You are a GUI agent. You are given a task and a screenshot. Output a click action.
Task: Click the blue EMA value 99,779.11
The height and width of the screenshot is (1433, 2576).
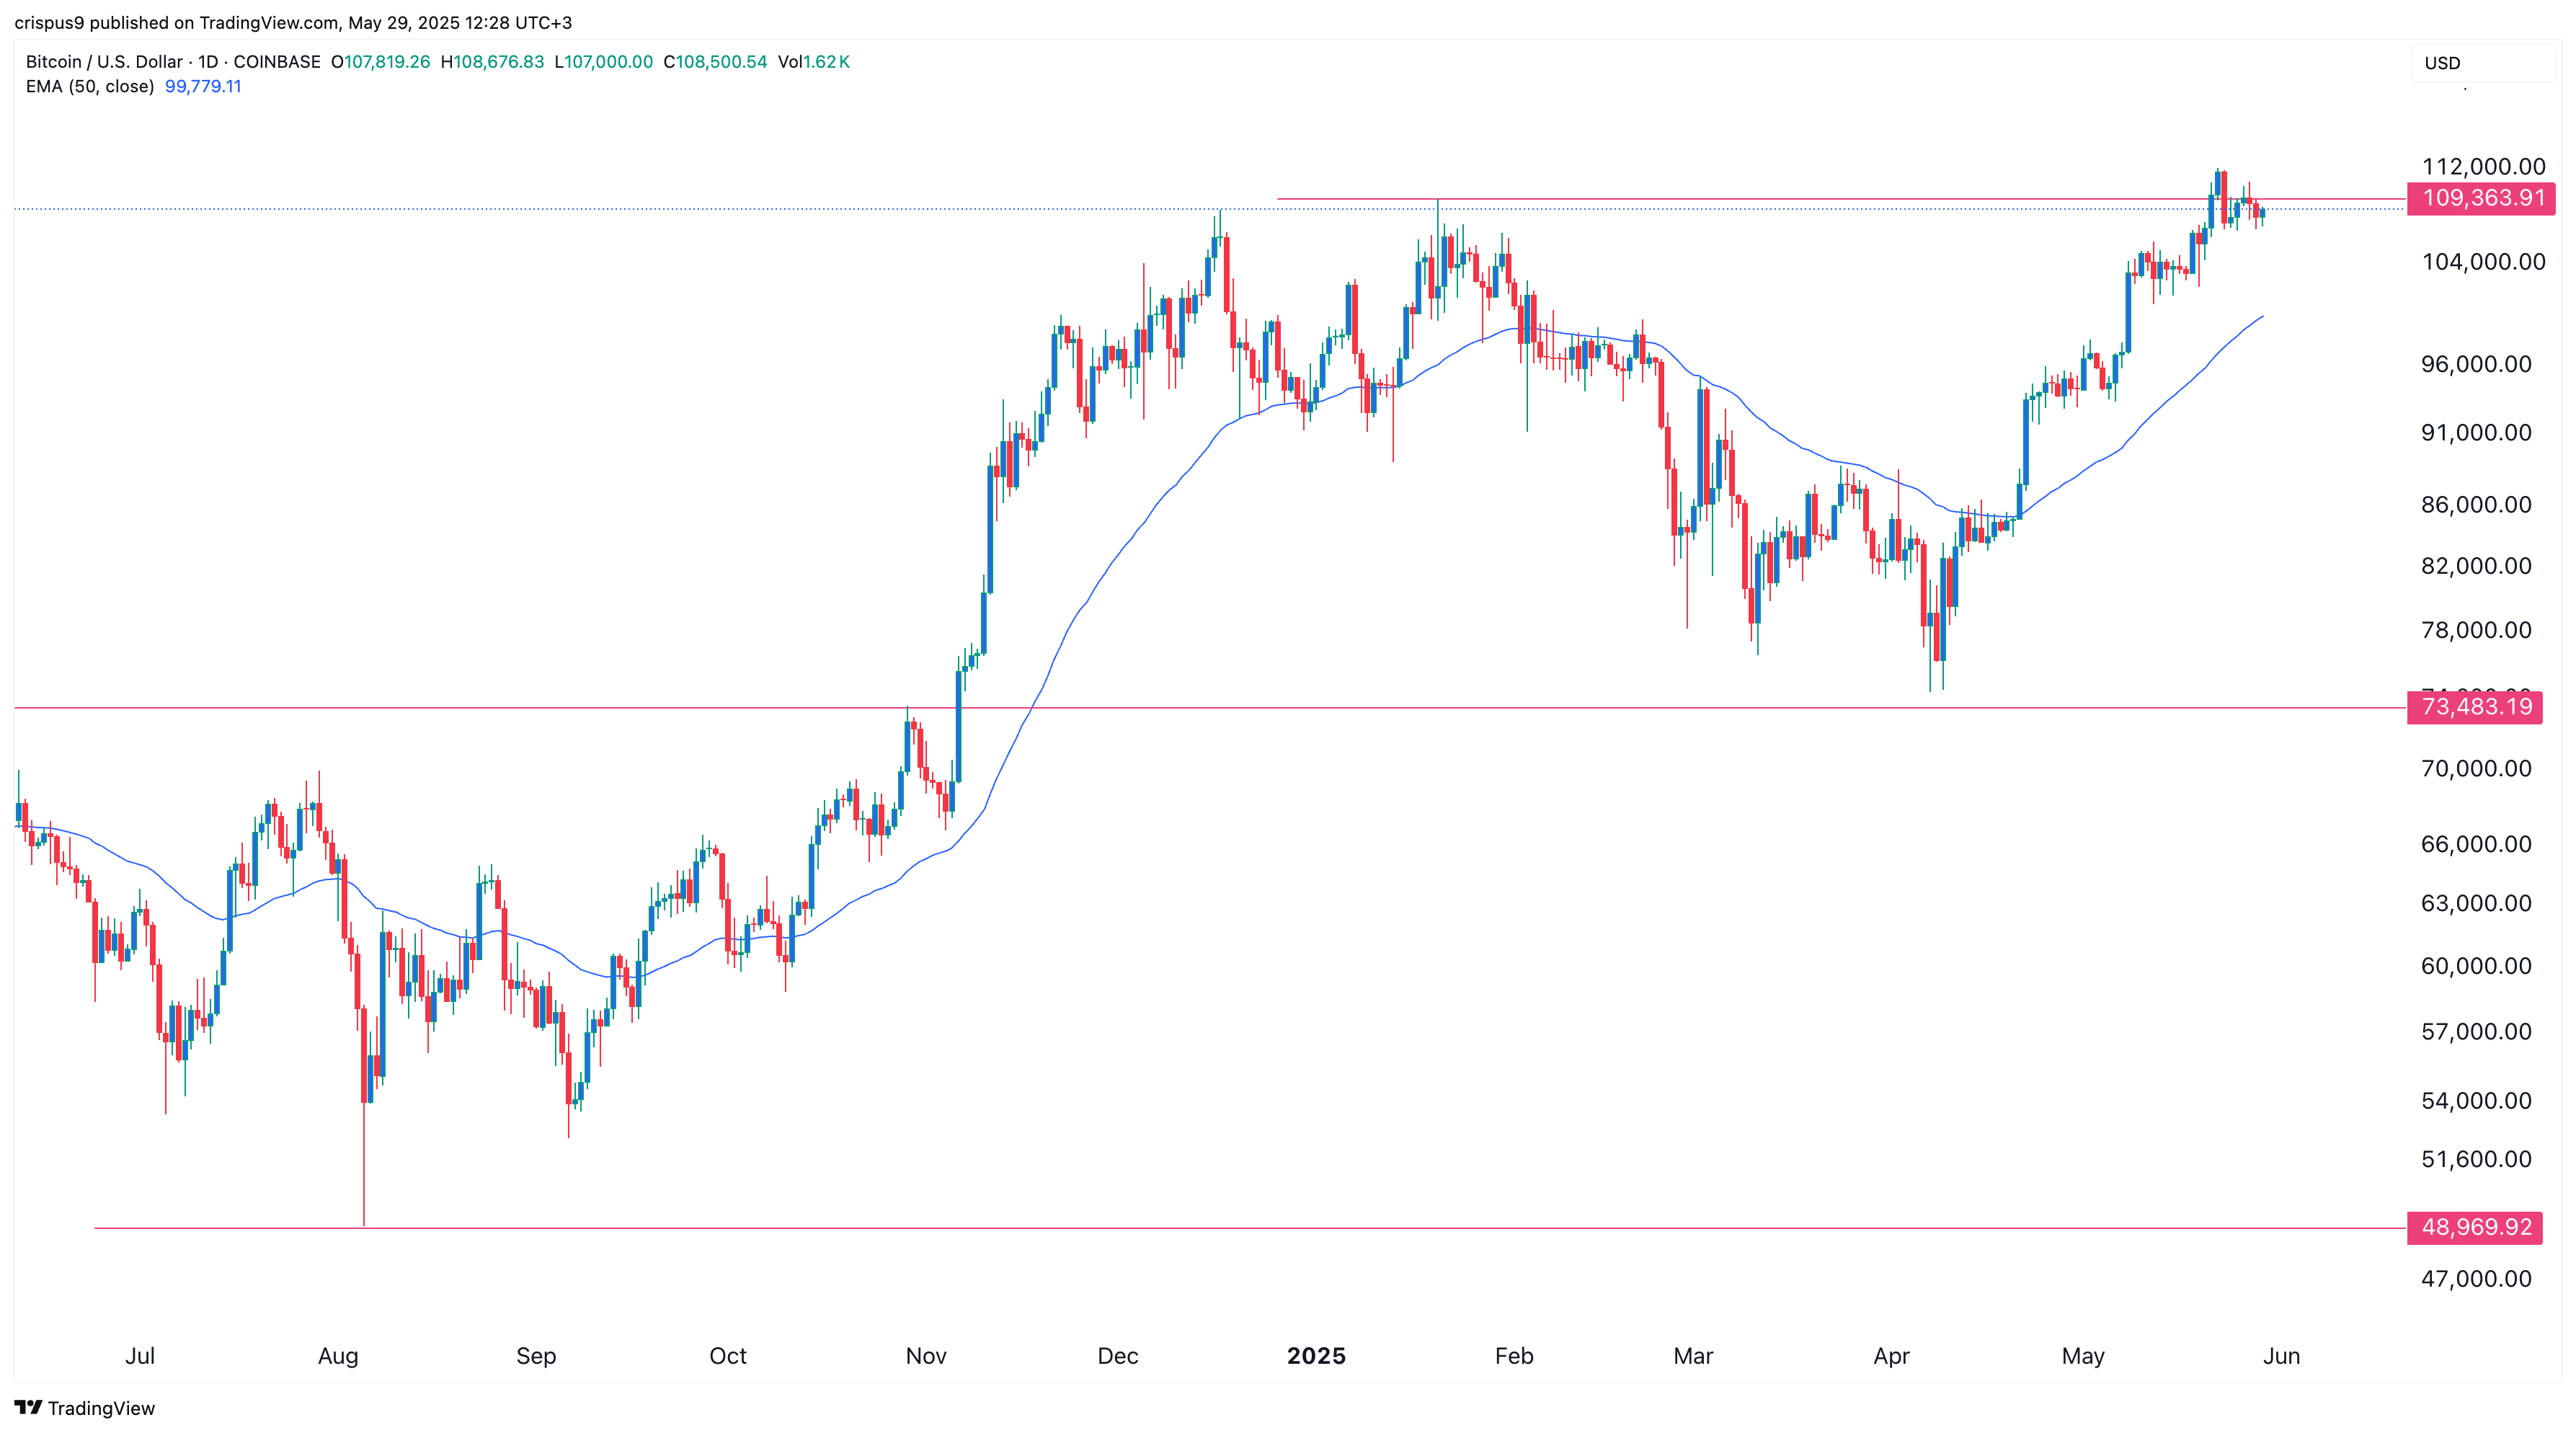click(203, 86)
